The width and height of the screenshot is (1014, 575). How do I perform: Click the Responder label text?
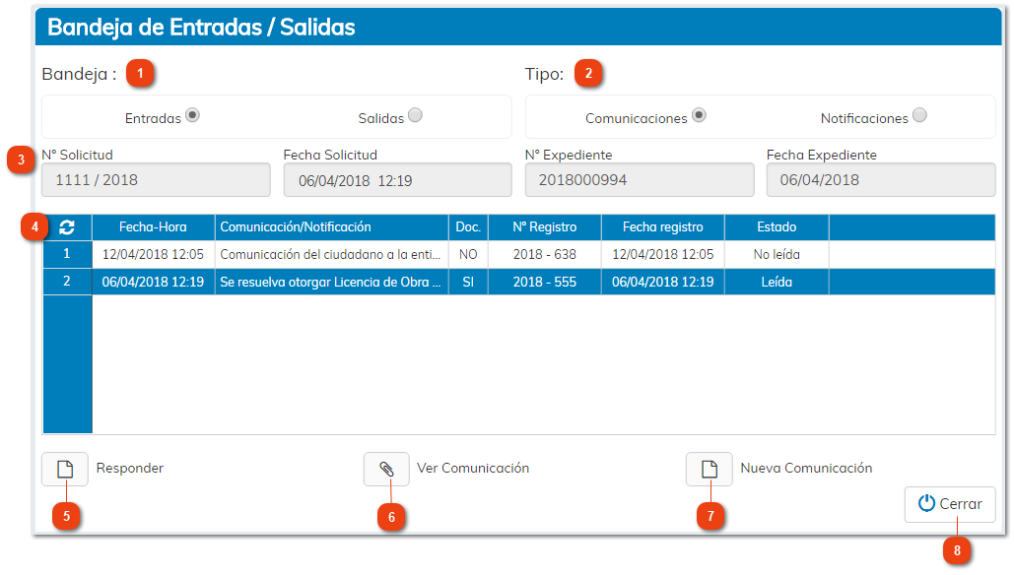131,469
